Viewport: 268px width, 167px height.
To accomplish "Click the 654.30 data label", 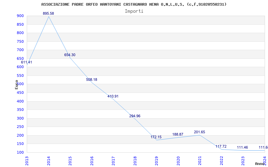I will [x=70, y=55].
